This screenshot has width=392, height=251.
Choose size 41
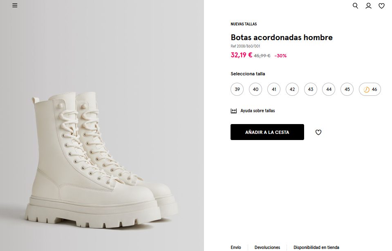pyautogui.click(x=274, y=89)
